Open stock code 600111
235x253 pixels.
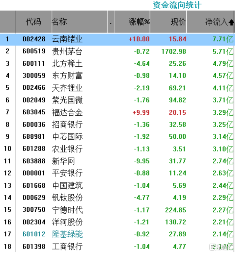tap(34, 63)
